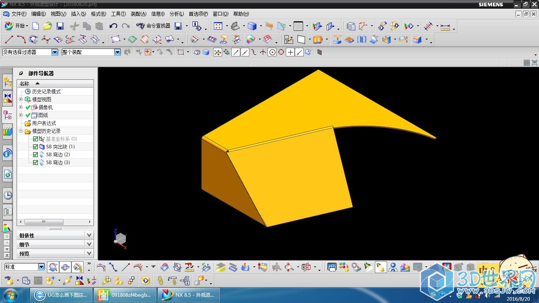Click the four-point surface icon
The width and height of the screenshot is (539, 303).
pyautogui.click(x=116, y=39)
